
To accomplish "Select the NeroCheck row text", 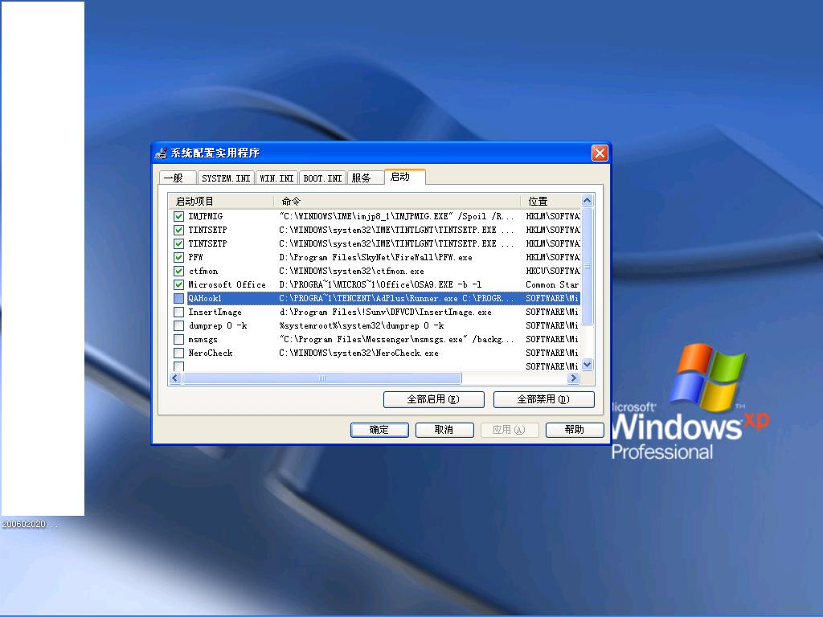I will pos(211,353).
